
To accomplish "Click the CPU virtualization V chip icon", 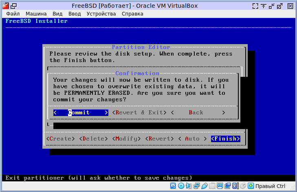I will (x=235, y=186).
